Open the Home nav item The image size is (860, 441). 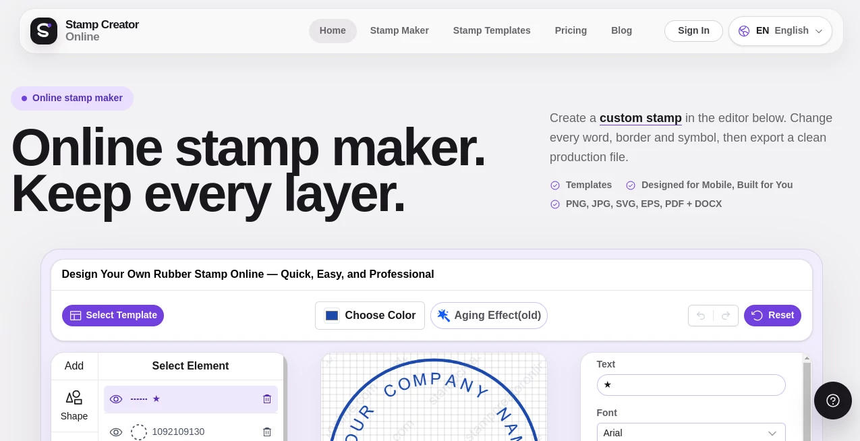(x=333, y=31)
